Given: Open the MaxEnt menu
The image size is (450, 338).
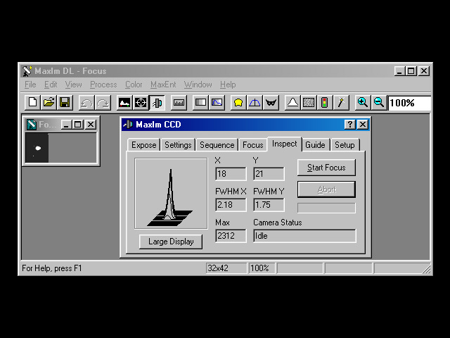Looking at the screenshot, I should tap(163, 84).
